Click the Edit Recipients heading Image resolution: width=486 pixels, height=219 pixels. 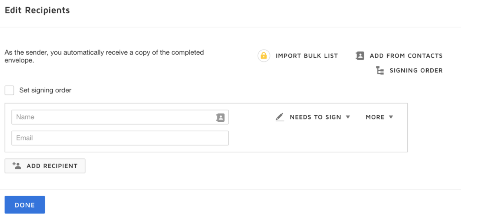[37, 10]
